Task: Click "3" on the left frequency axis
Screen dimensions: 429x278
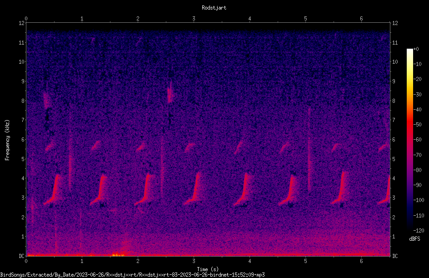Action: point(23,198)
